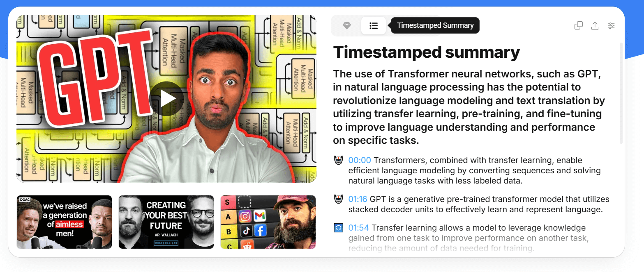Click the 'Timestamped summary' heading
The width and height of the screenshot is (644, 272).
(426, 52)
